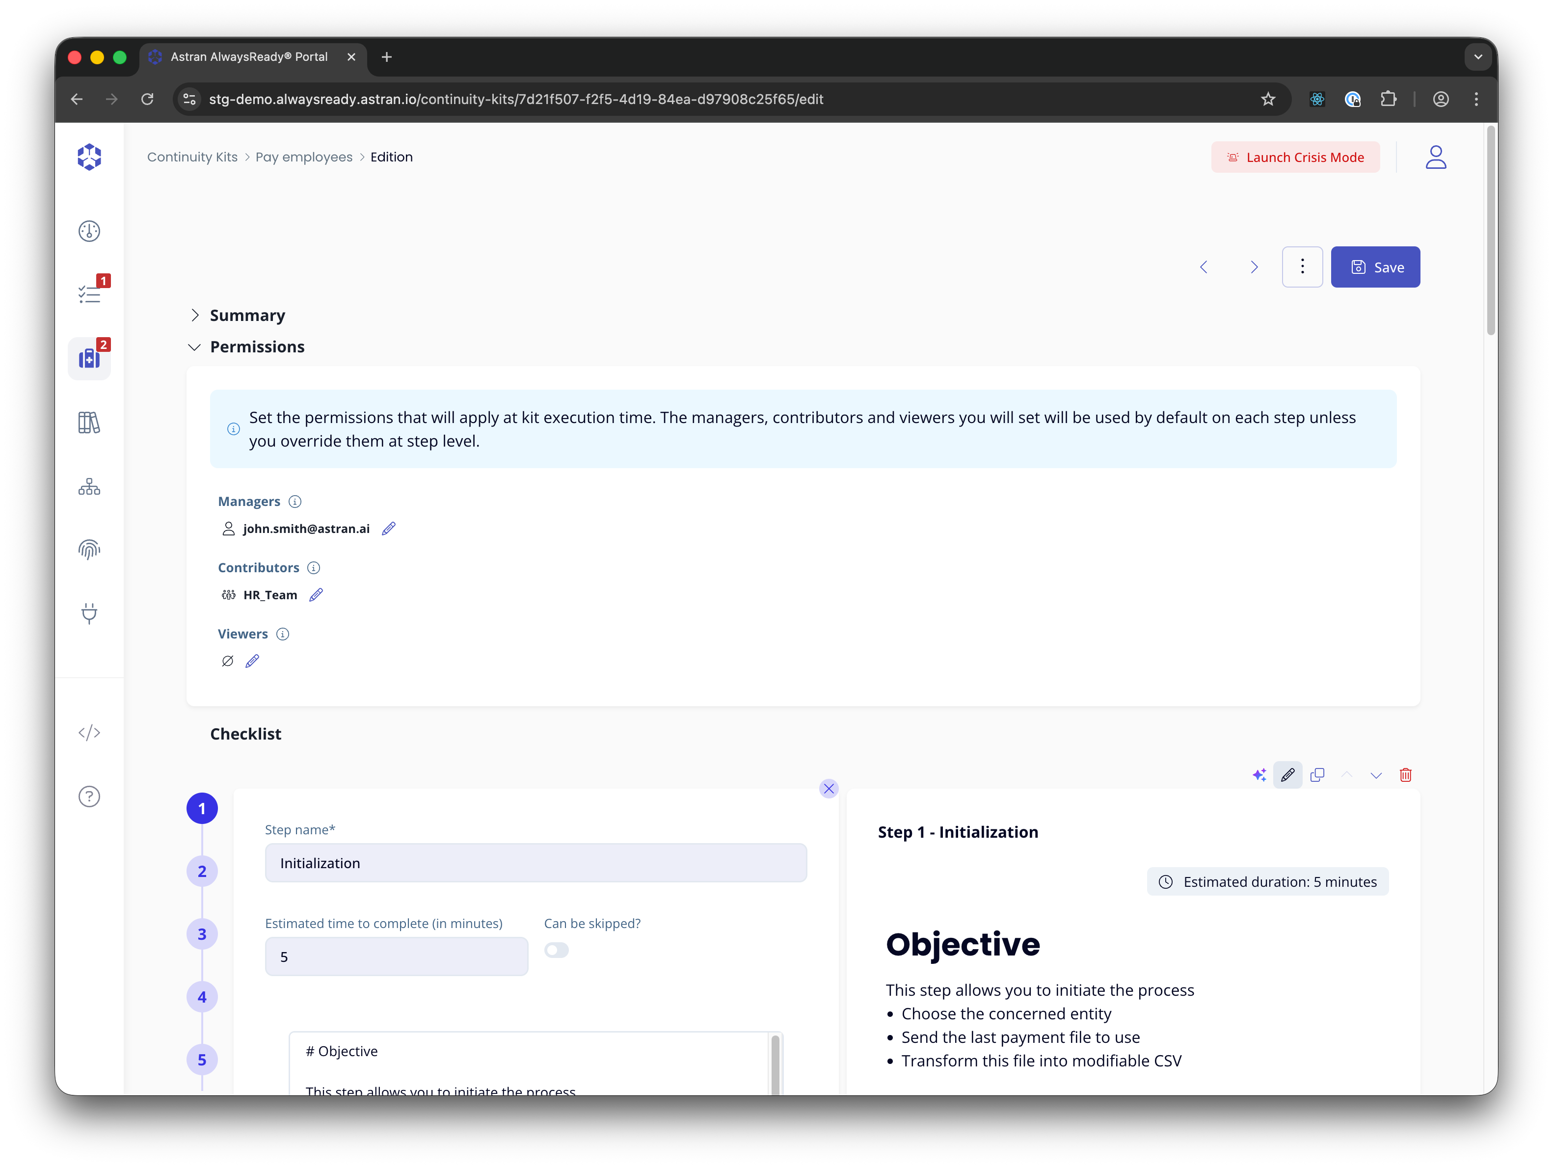Open the library books sidebar icon
Image resolution: width=1553 pixels, height=1168 pixels.
pyautogui.click(x=89, y=423)
